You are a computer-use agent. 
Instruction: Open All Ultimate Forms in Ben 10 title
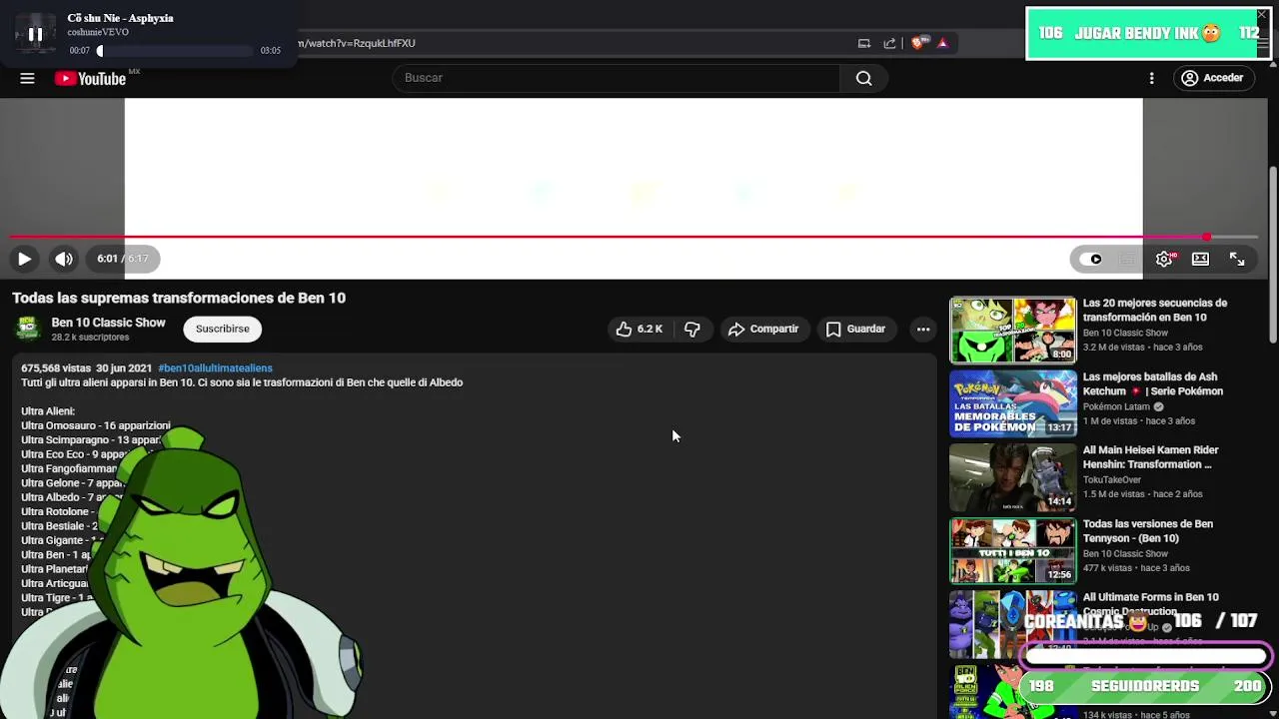click(x=1151, y=603)
